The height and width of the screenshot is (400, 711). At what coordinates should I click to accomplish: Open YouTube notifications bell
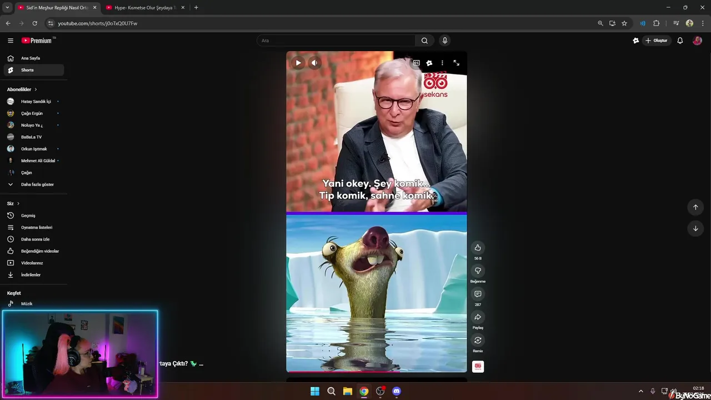(680, 41)
